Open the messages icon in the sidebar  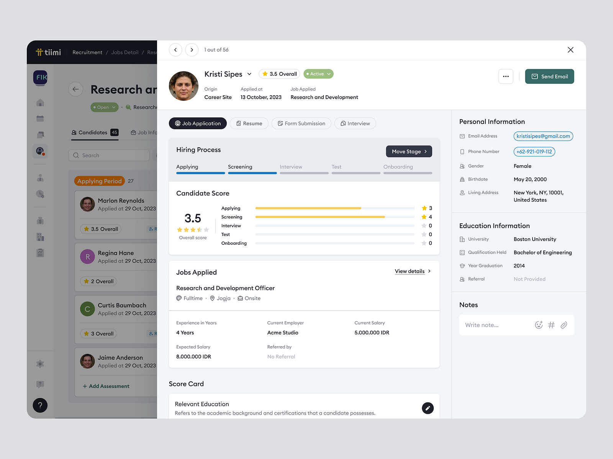tap(40, 135)
